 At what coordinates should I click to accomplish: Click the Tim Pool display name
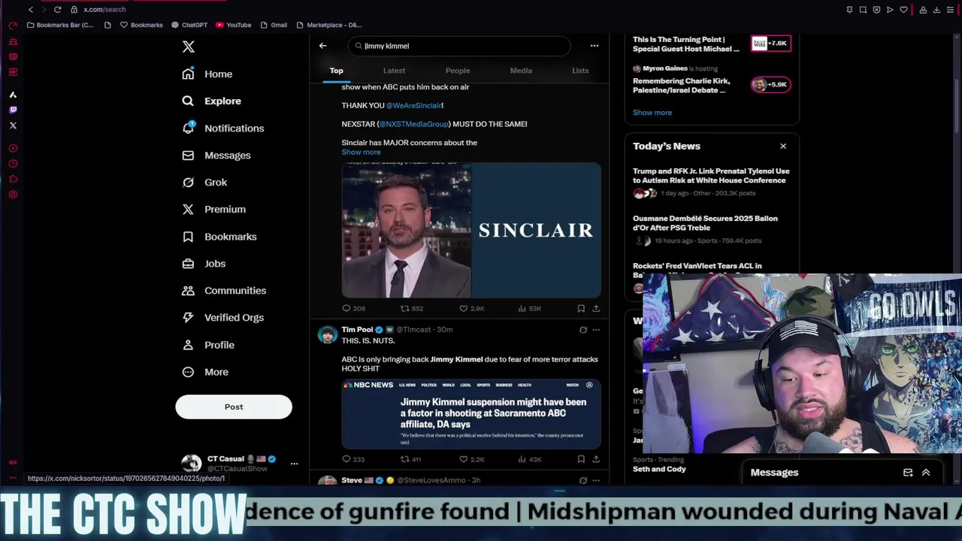click(x=357, y=329)
